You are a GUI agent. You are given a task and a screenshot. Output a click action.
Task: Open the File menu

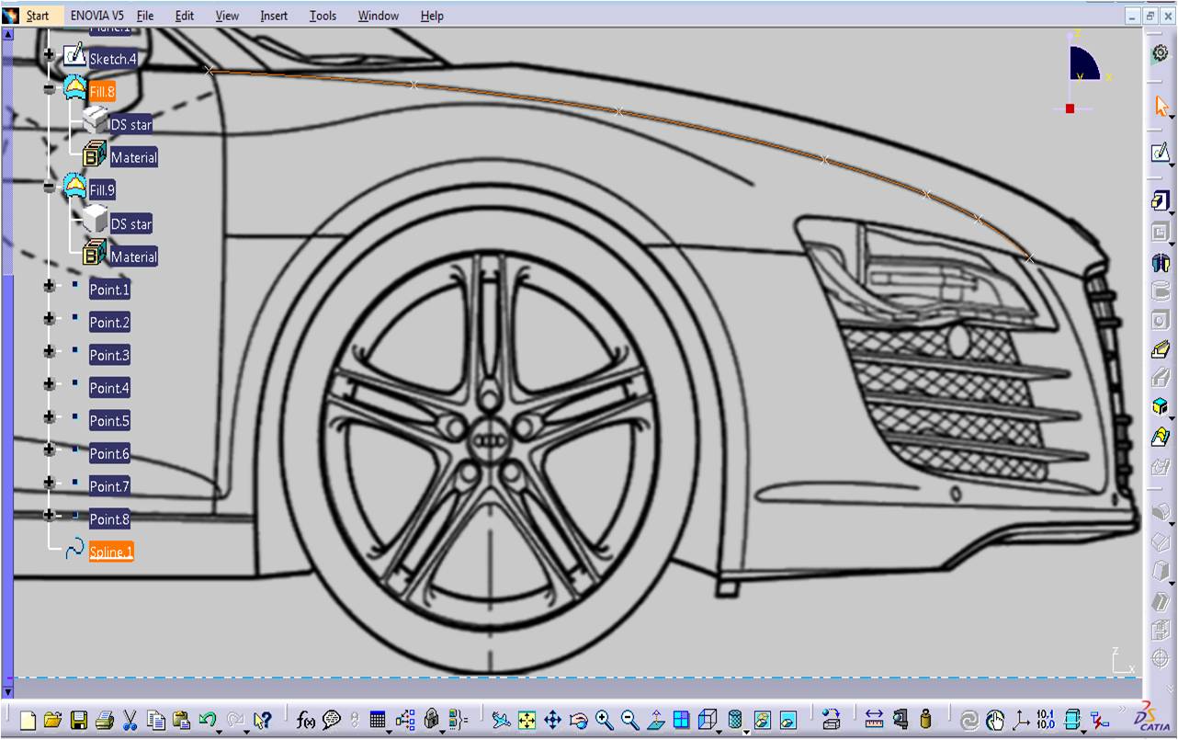(x=145, y=16)
